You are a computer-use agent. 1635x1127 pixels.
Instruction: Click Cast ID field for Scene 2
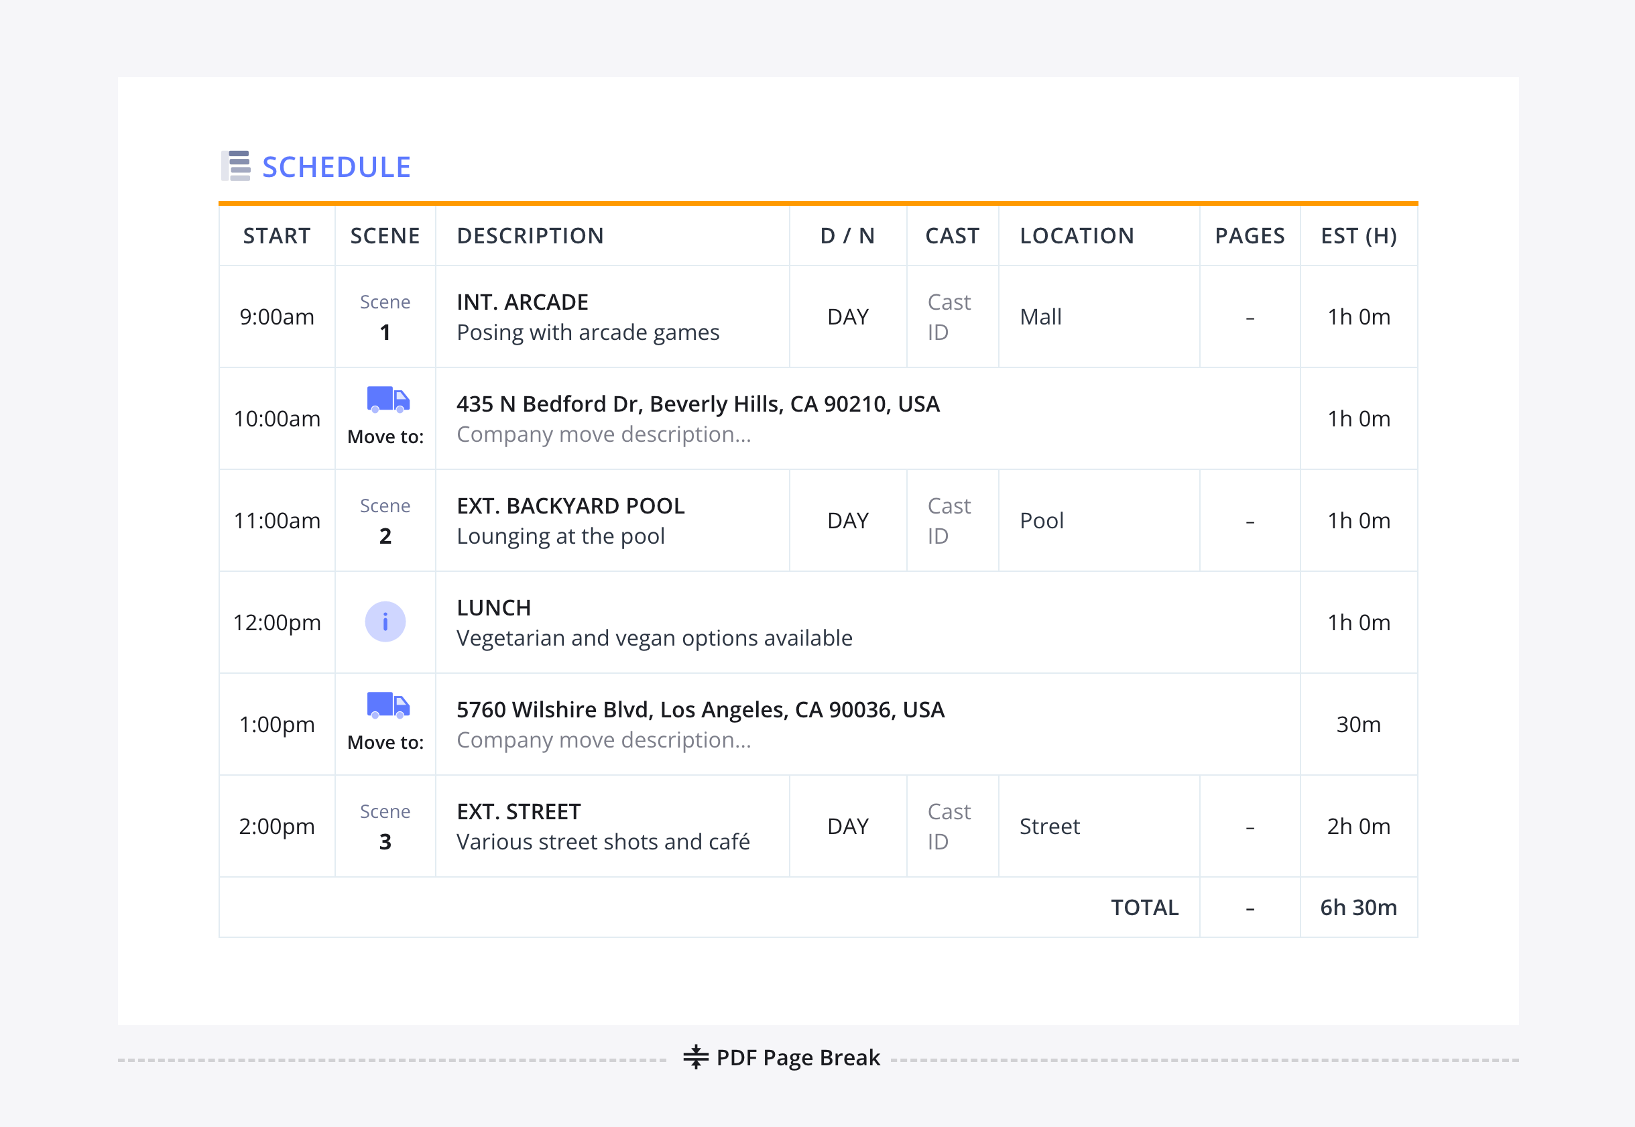pos(948,521)
